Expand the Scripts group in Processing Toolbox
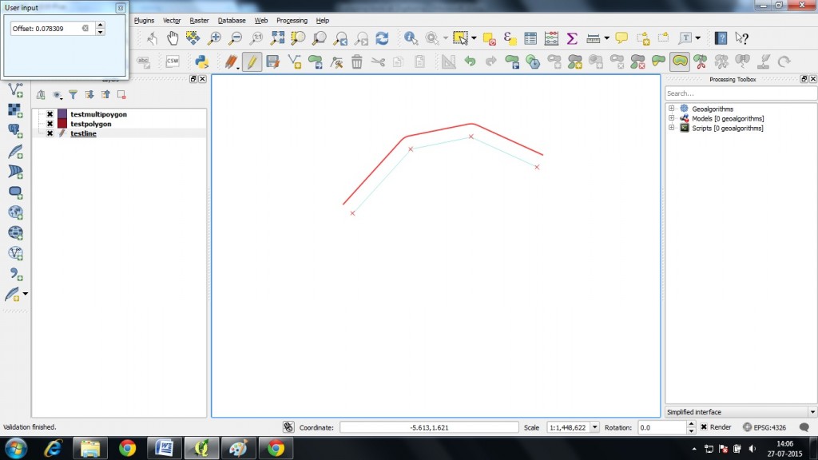 [671, 128]
